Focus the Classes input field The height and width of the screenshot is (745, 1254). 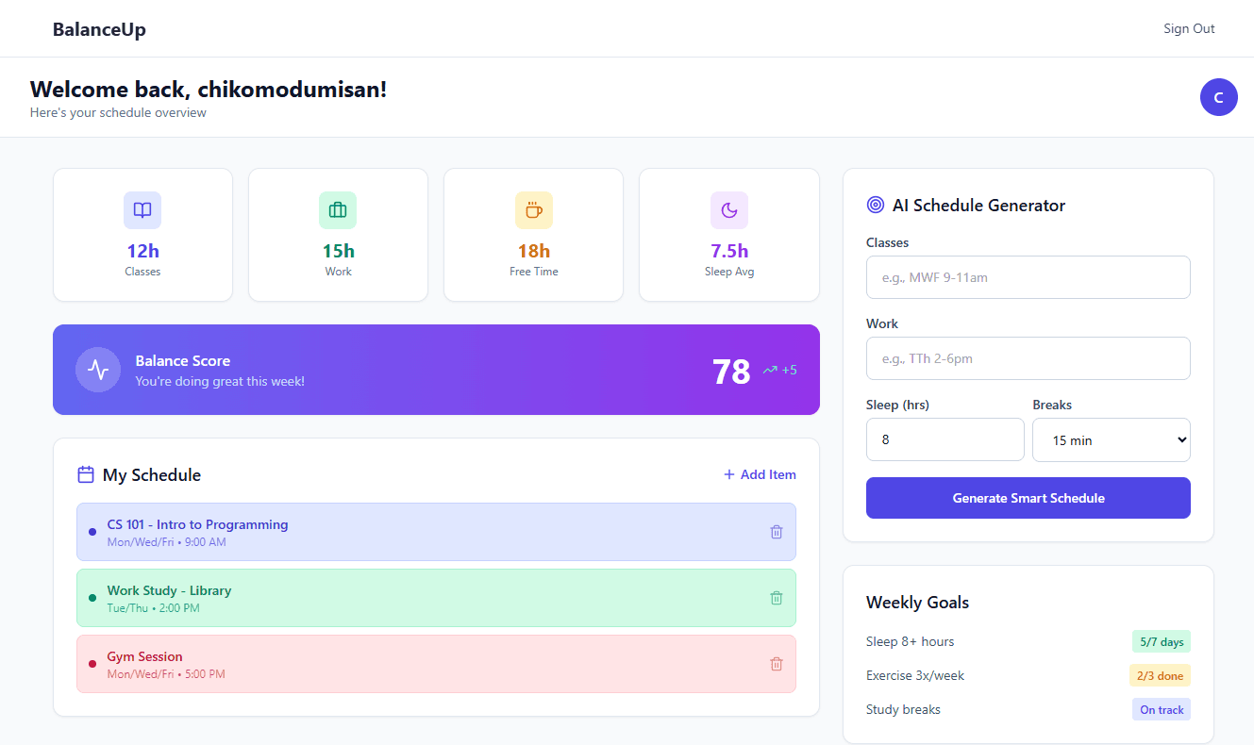1028,277
